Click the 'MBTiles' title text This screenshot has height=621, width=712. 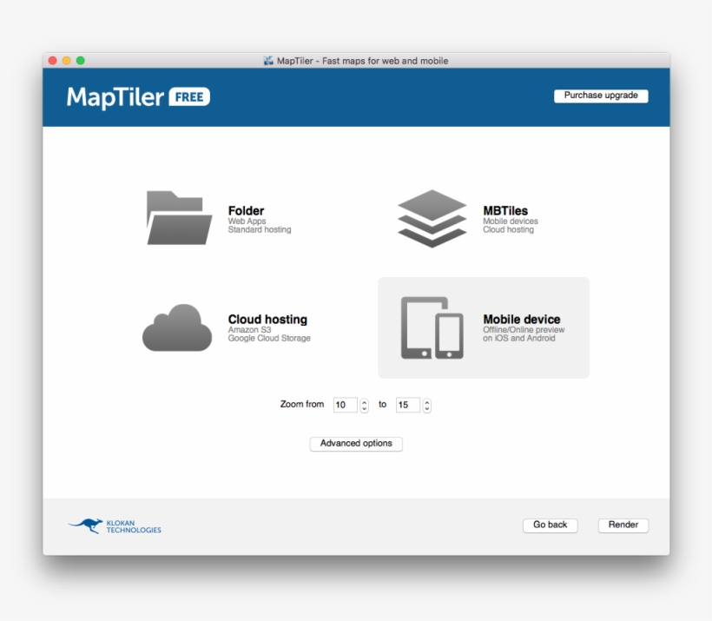coord(505,211)
